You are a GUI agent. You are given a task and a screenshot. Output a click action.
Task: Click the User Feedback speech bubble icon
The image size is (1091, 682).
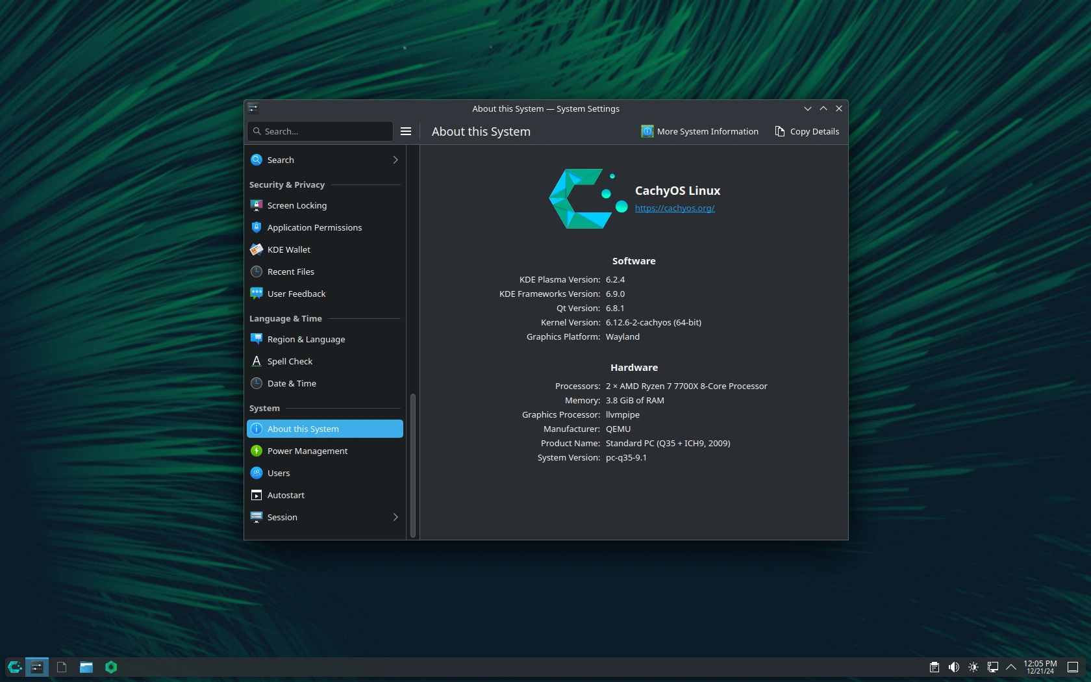[257, 294]
